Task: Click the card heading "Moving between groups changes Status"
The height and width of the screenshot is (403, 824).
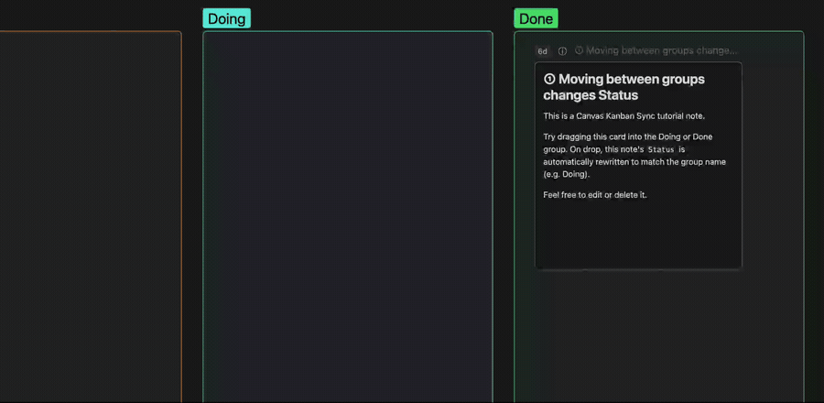Action: coord(623,87)
